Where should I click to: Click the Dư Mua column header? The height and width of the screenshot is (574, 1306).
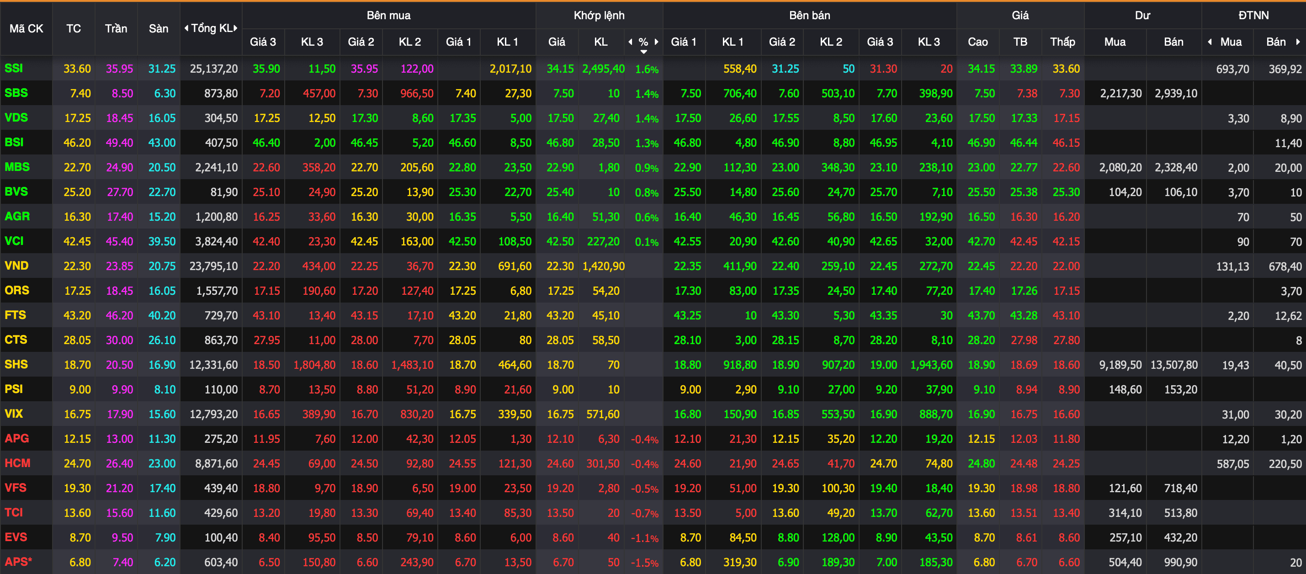[1115, 42]
